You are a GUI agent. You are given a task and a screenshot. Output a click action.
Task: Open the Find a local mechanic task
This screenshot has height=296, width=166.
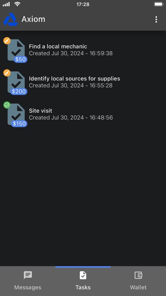[83, 50]
